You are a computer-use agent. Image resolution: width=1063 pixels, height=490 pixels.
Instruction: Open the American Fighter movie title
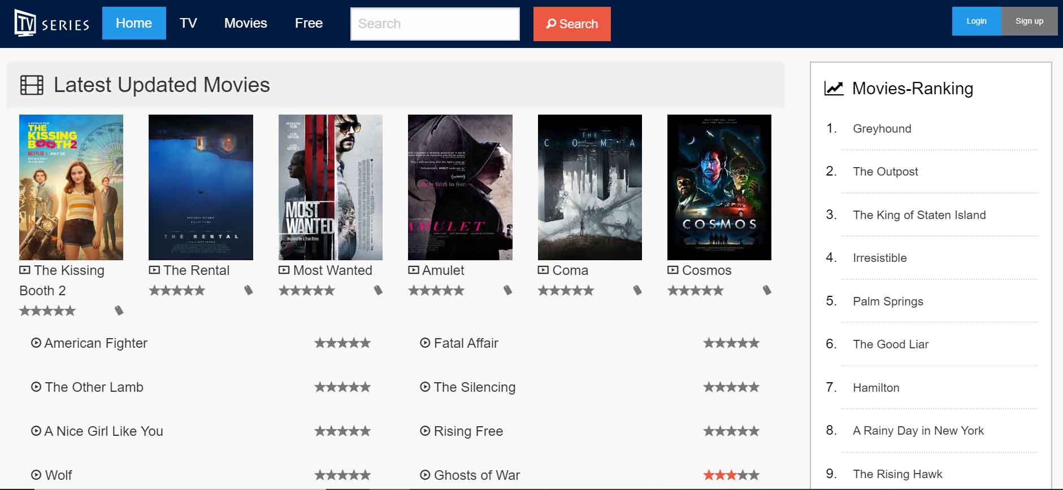[96, 343]
